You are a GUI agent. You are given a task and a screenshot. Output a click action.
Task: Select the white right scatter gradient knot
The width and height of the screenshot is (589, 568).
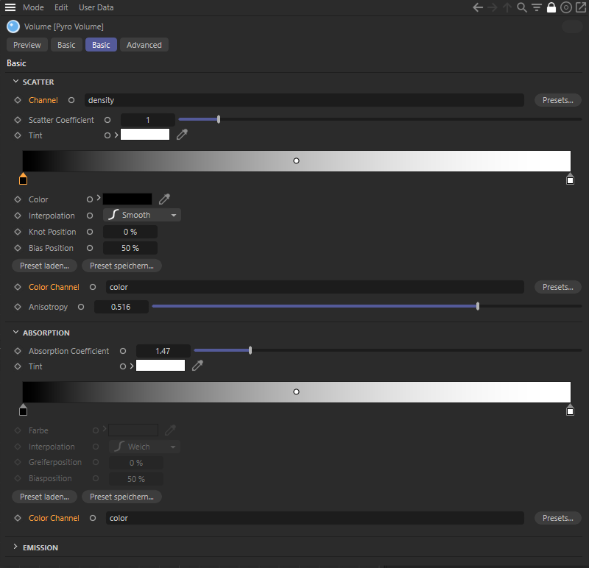(x=570, y=180)
